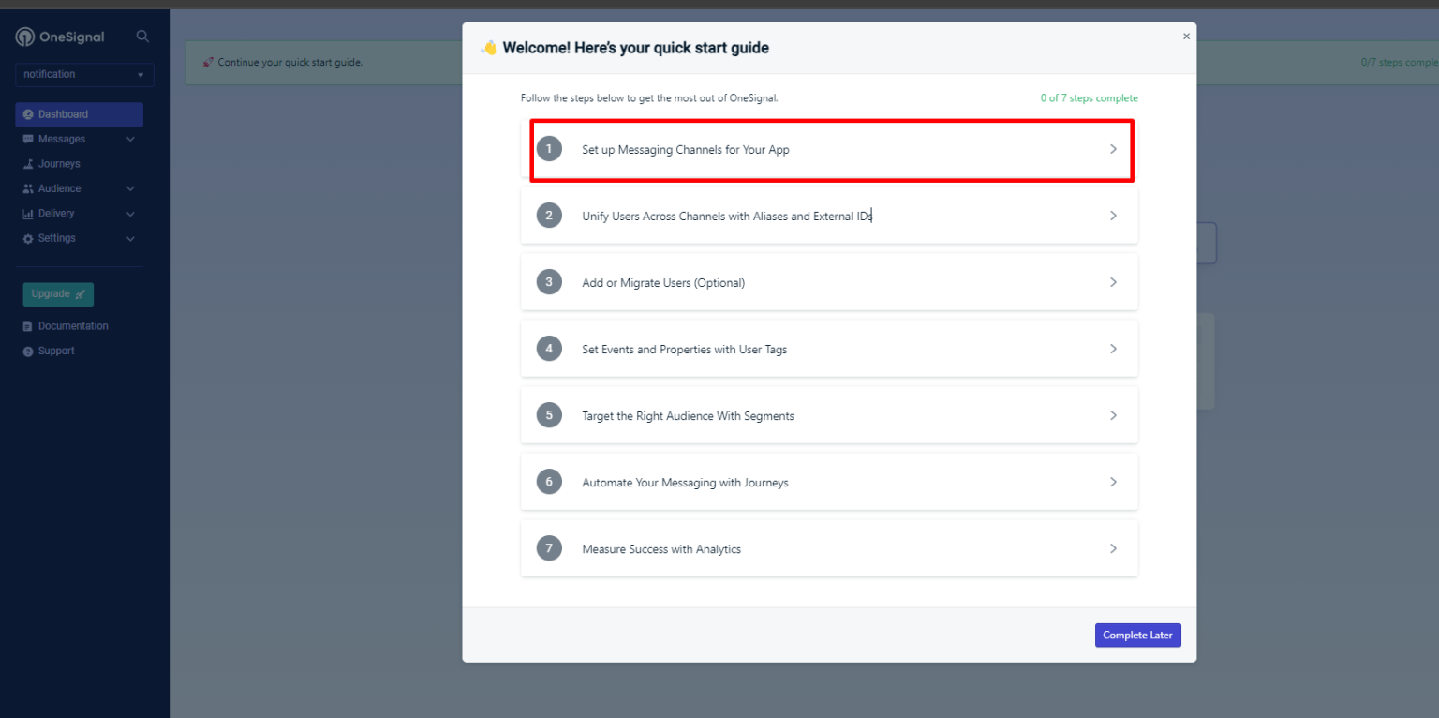Open step 5 Target the Right Audience
Image resolution: width=1439 pixels, height=718 pixels.
click(x=829, y=415)
